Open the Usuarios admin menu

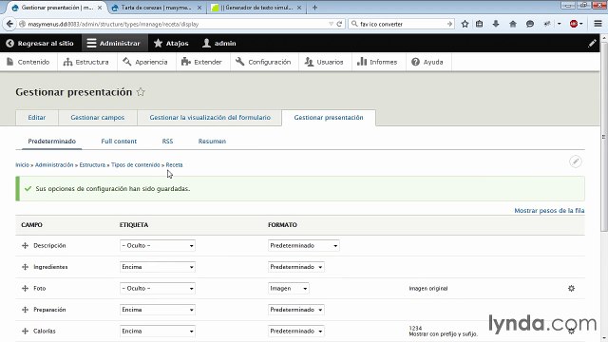pos(324,62)
